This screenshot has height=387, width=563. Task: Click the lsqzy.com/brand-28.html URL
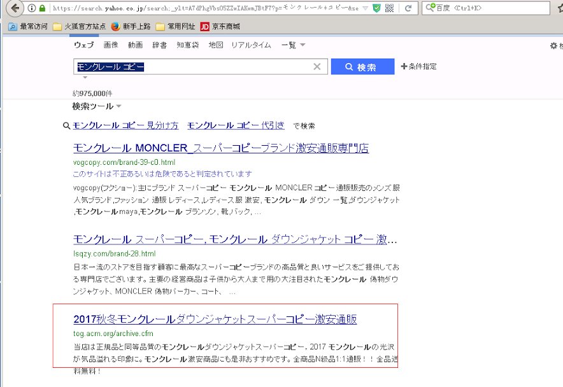[115, 254]
